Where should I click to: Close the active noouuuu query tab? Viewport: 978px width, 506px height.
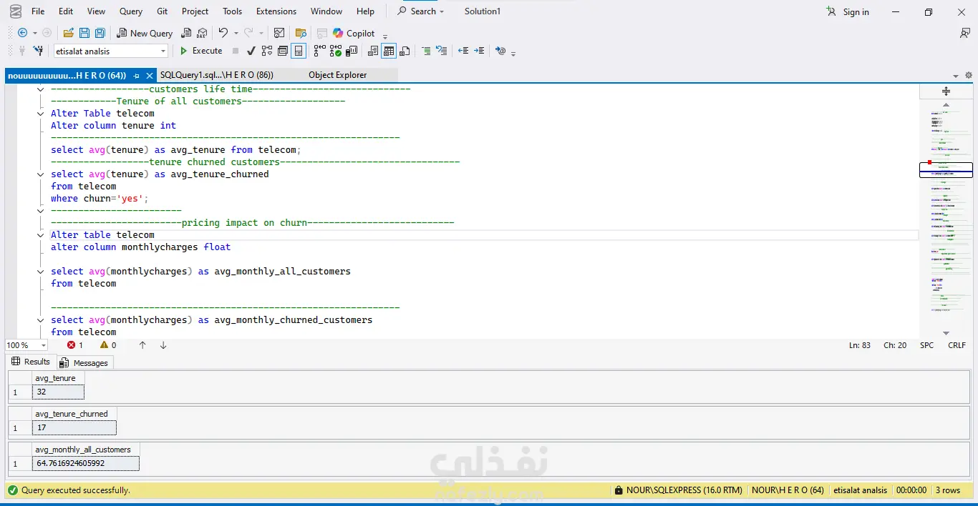(149, 75)
